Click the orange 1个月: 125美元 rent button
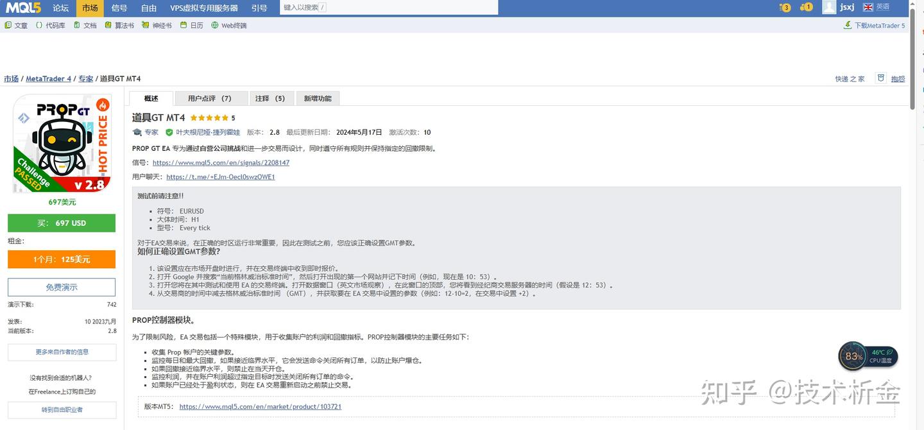924x430 pixels. [62, 259]
